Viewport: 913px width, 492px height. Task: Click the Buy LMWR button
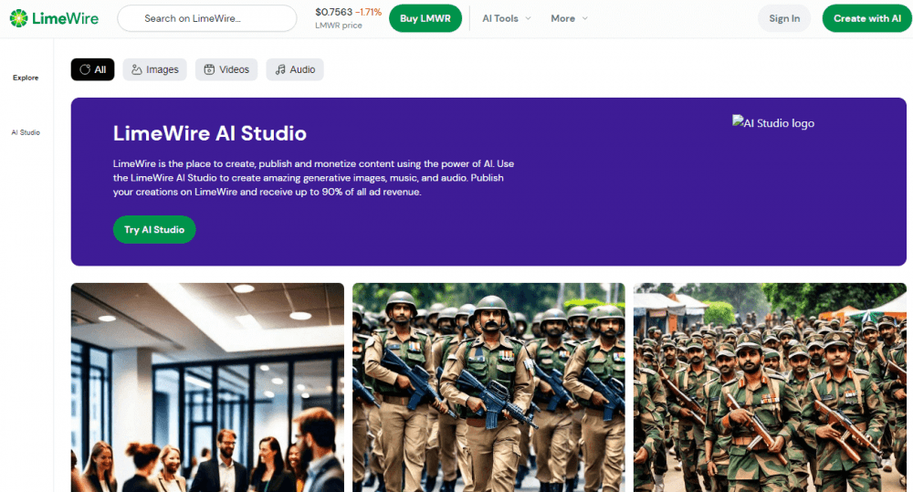click(x=425, y=18)
